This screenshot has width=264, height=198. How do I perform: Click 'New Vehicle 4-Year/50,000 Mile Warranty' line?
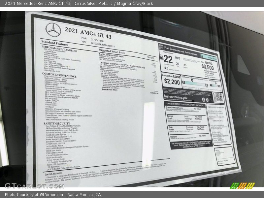[63, 126]
